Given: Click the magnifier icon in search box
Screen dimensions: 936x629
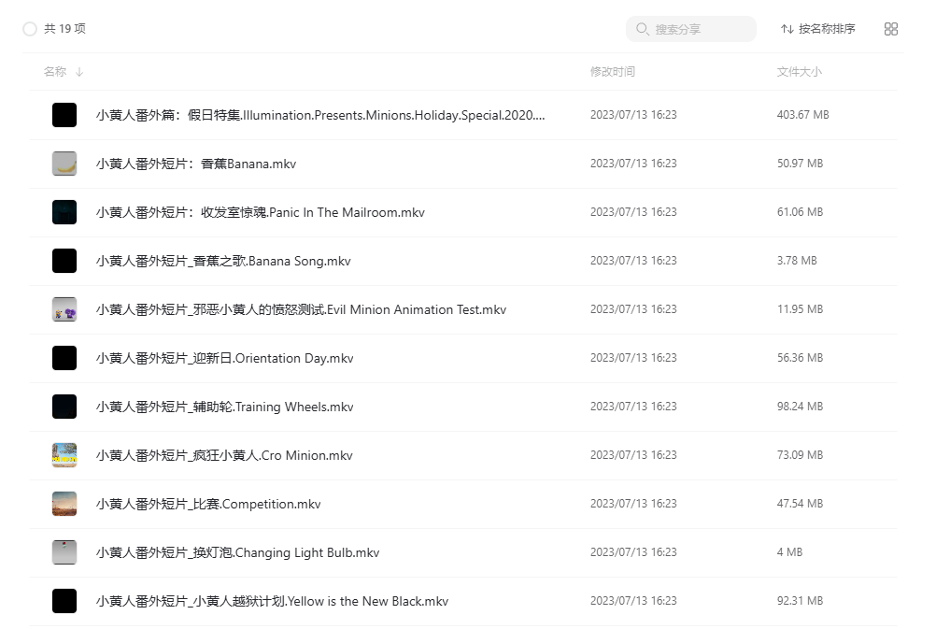Looking at the screenshot, I should (642, 29).
